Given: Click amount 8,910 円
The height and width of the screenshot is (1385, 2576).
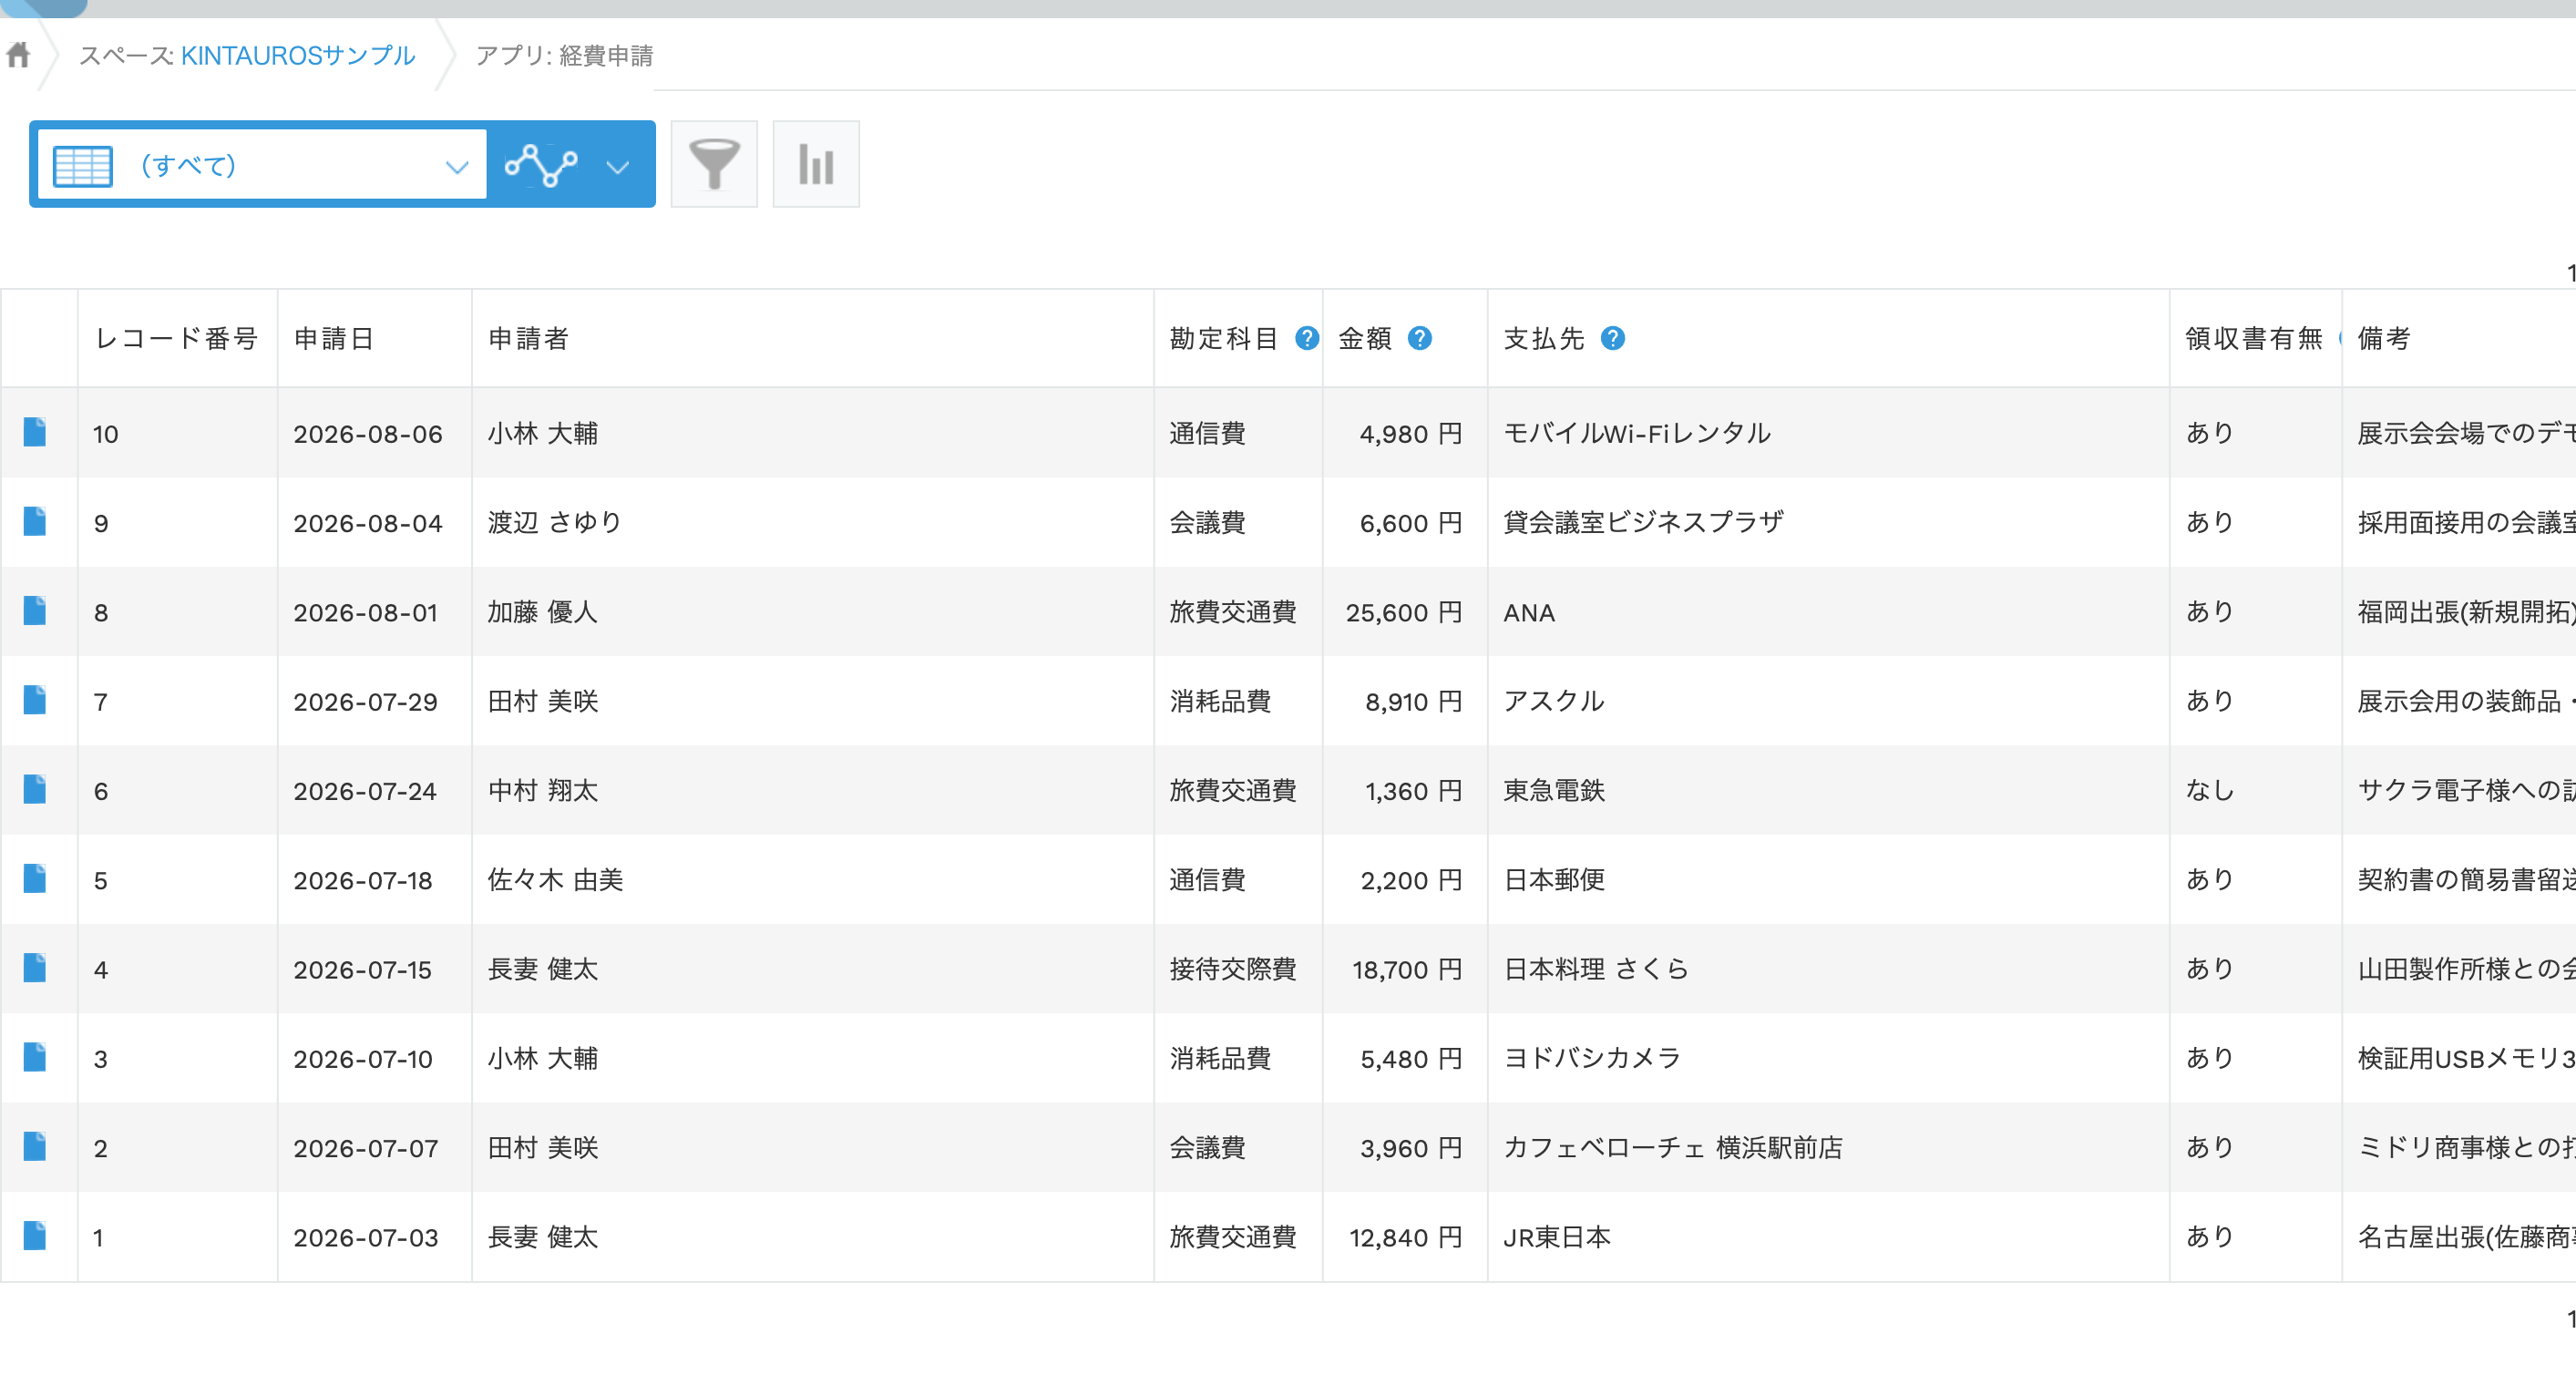Looking at the screenshot, I should [x=1414, y=701].
